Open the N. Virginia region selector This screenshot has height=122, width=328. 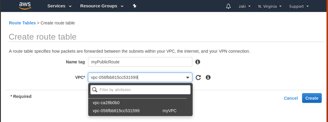coord(270,6)
